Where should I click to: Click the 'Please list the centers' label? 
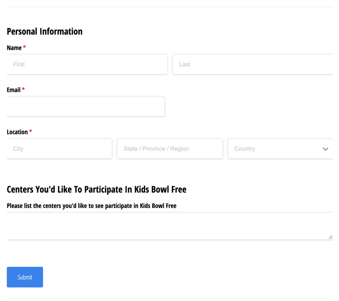point(91,206)
